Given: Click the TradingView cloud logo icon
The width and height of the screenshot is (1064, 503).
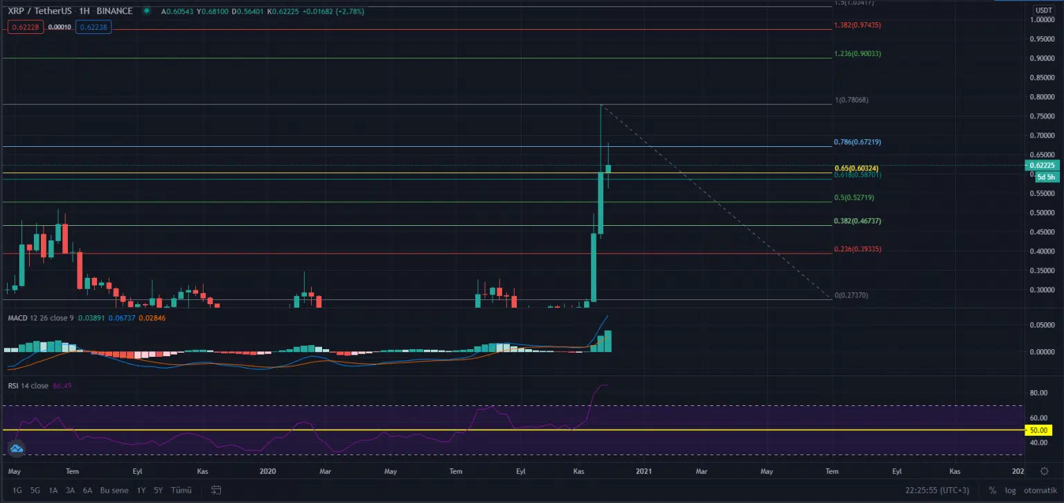Looking at the screenshot, I should [16, 449].
